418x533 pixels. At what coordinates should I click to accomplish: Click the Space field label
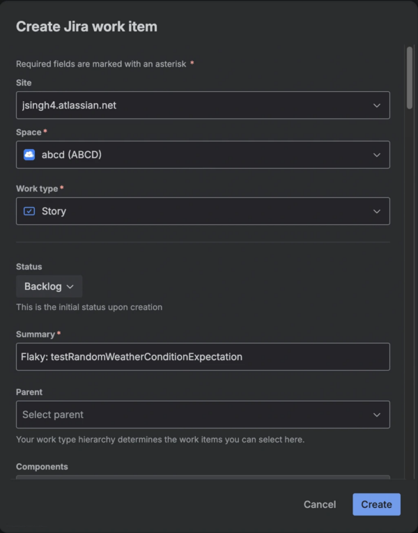point(29,132)
